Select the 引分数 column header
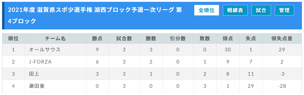Image resolution: width=304 pixels, height=95 pixels. point(178,38)
